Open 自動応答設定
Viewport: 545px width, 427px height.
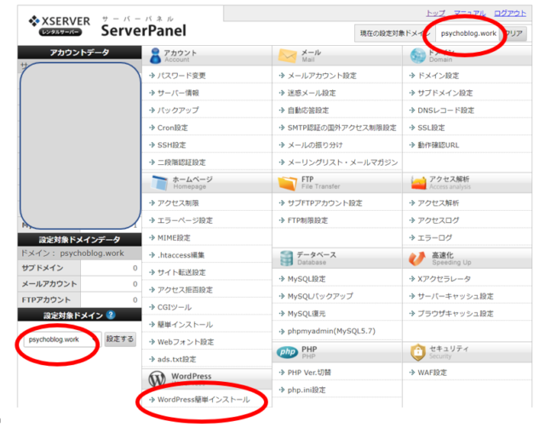(x=308, y=111)
